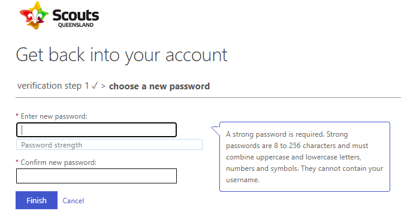Click the text cursor in new password box

pyautogui.click(x=22, y=130)
